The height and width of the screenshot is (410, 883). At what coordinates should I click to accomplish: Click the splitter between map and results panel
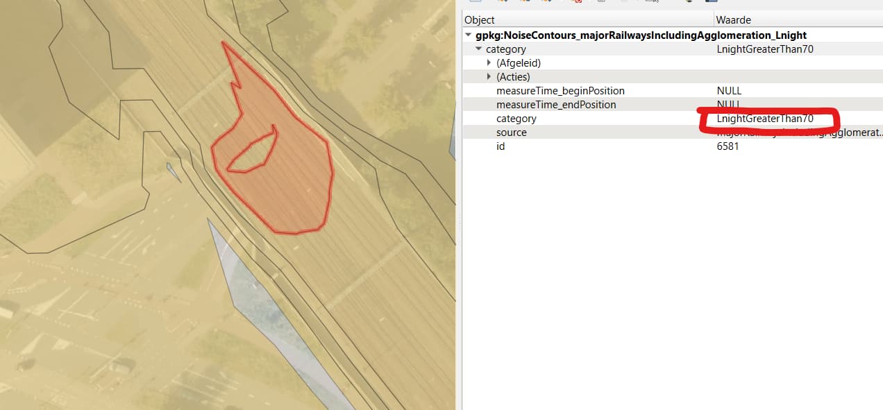click(x=458, y=222)
